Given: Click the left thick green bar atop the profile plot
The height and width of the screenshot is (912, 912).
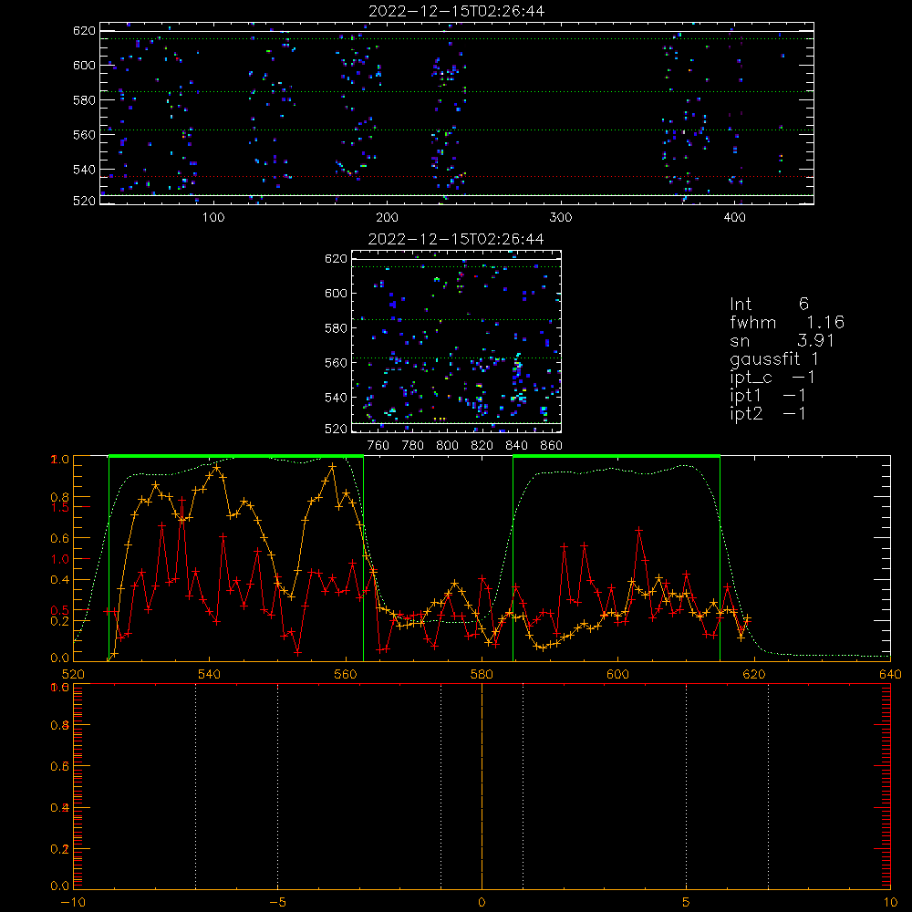Looking at the screenshot, I should tap(236, 456).
